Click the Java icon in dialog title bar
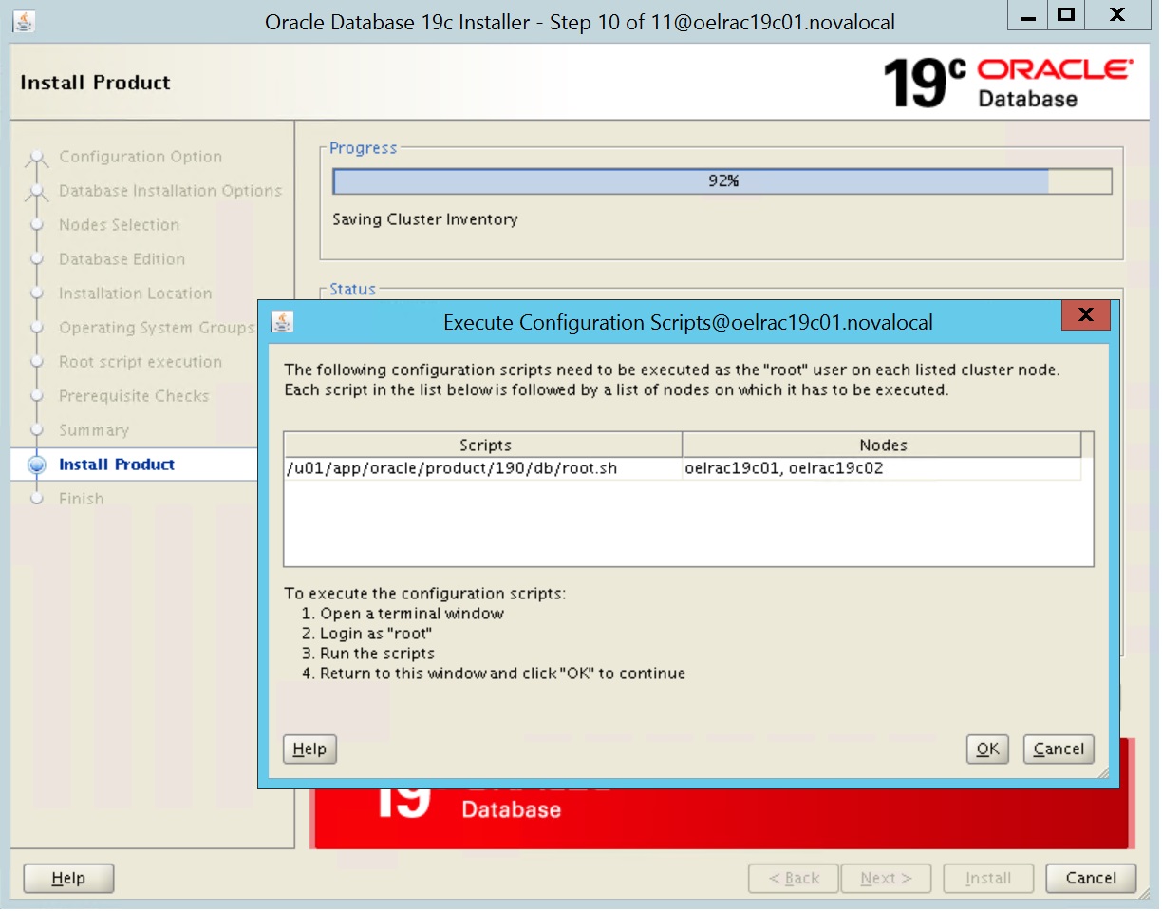 click(x=282, y=321)
